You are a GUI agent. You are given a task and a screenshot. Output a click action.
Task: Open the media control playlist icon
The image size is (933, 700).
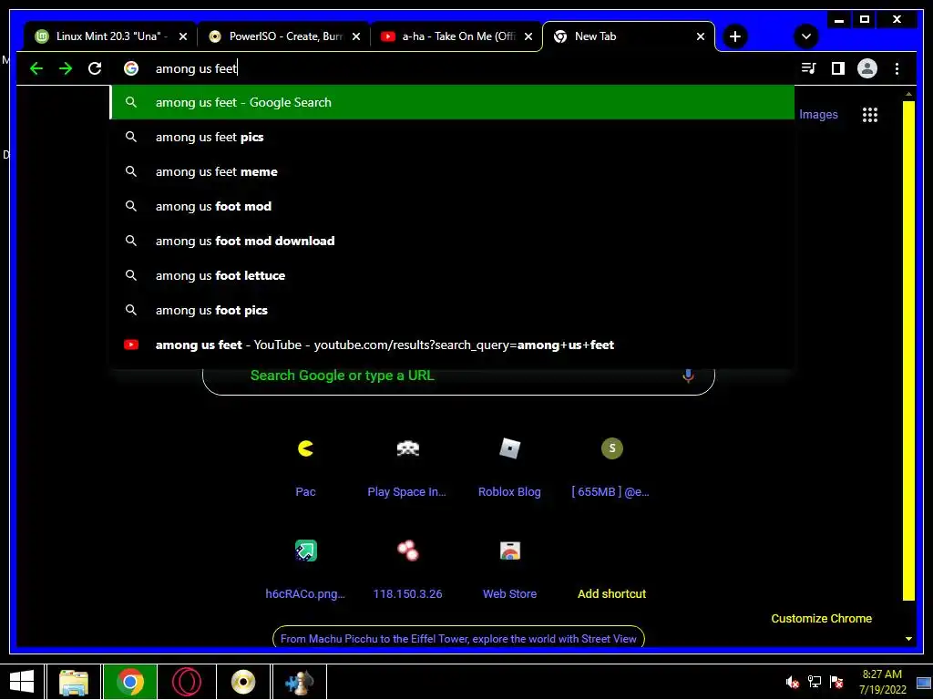(x=808, y=68)
